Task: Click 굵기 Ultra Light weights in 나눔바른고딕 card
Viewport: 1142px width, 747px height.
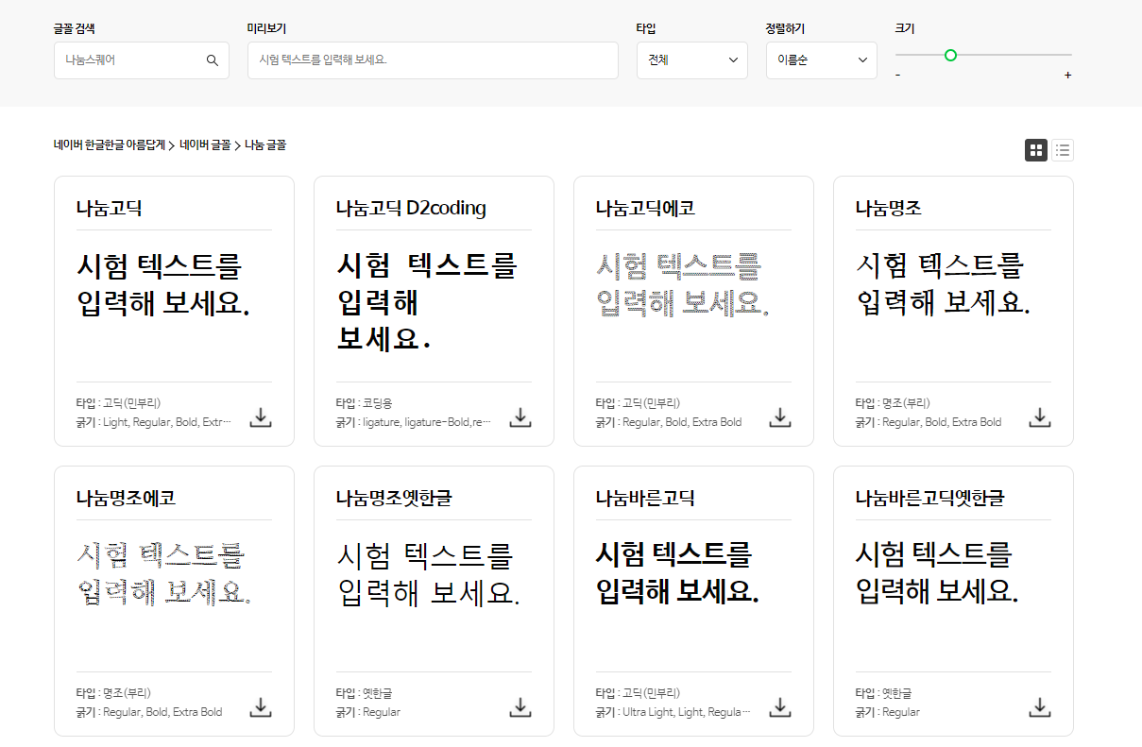Action: pyautogui.click(x=673, y=712)
